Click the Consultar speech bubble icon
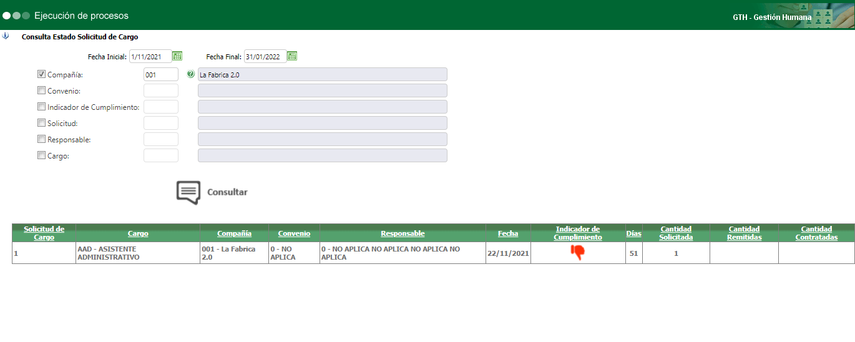The image size is (855, 342). [188, 193]
